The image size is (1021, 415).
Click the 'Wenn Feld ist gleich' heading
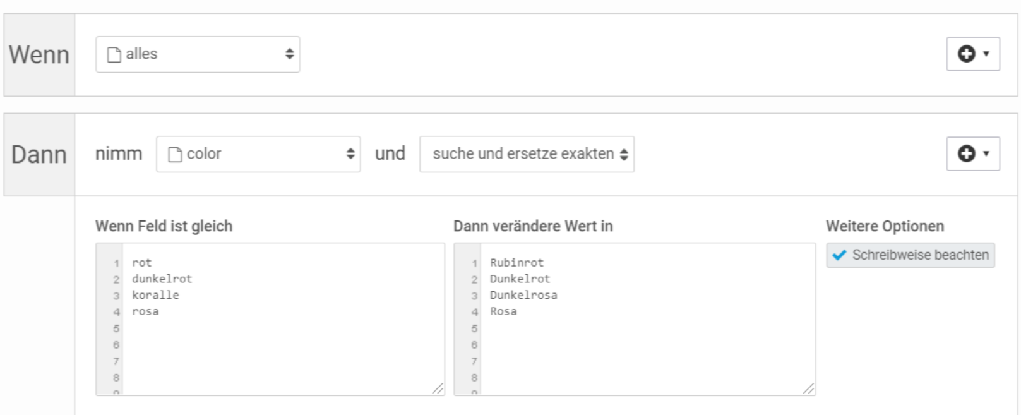164,226
